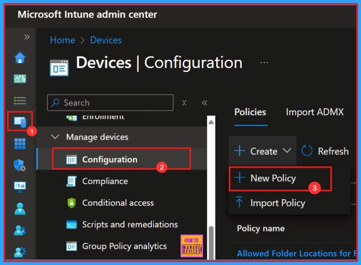This screenshot has height=265, width=361.
Task: Open the Groups icon in sidebar
Action: (x=20, y=230)
